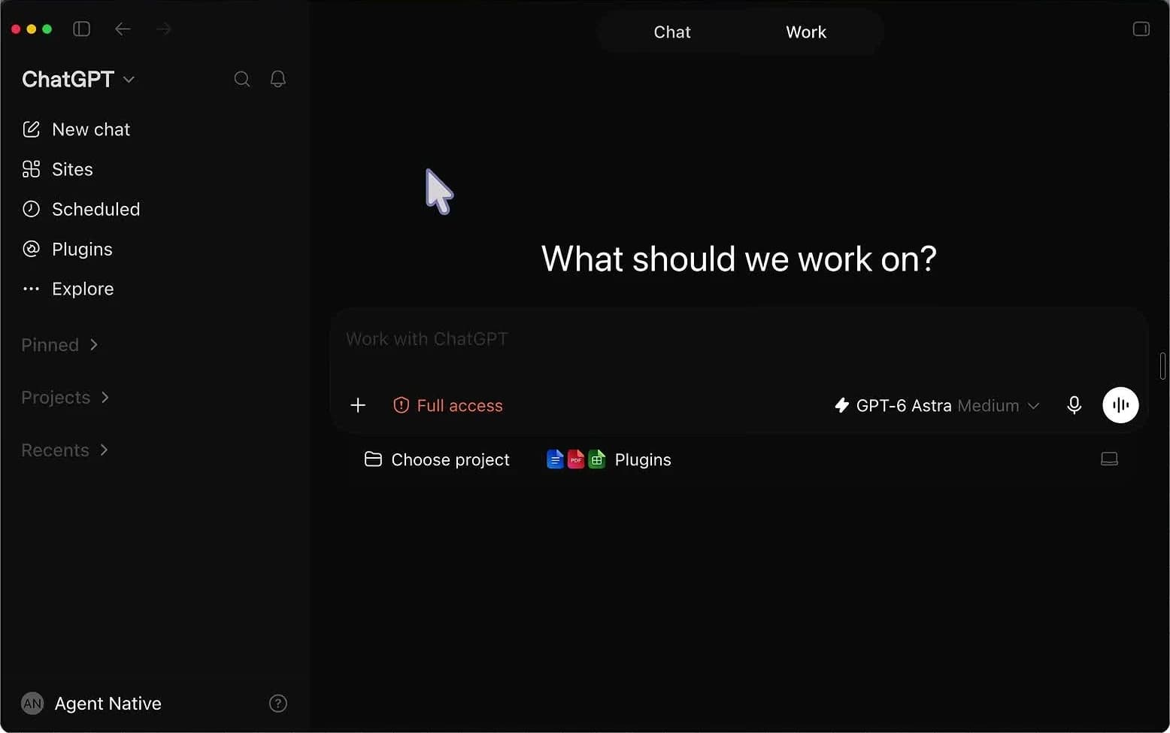Expand the ChatGPT title dropdown

click(78, 79)
